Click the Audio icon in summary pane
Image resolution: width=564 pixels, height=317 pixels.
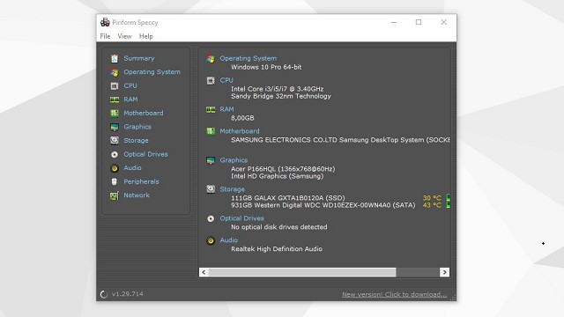point(211,240)
